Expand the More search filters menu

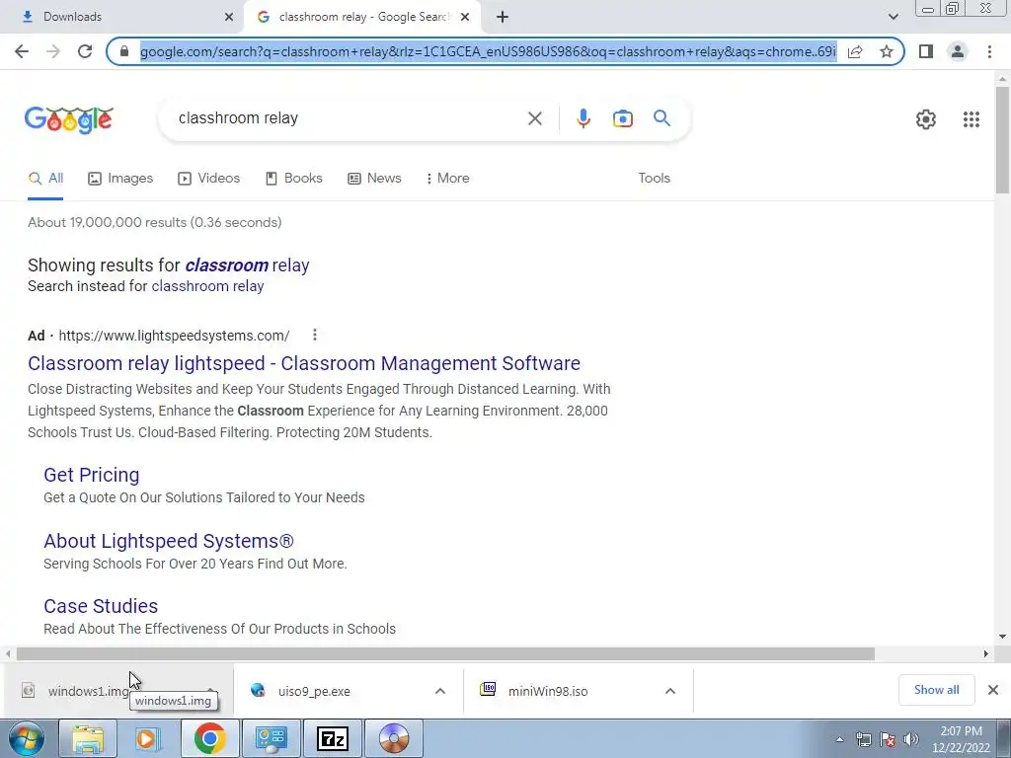447,179
